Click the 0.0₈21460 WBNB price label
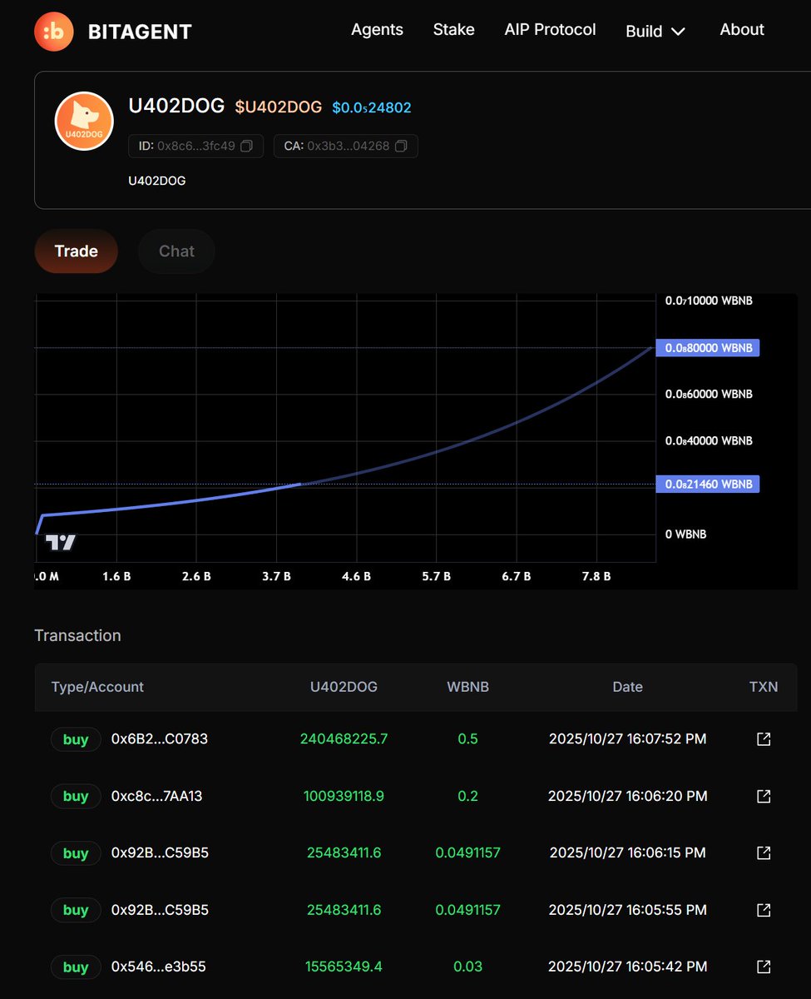Image resolution: width=811 pixels, height=999 pixels. 707,484
